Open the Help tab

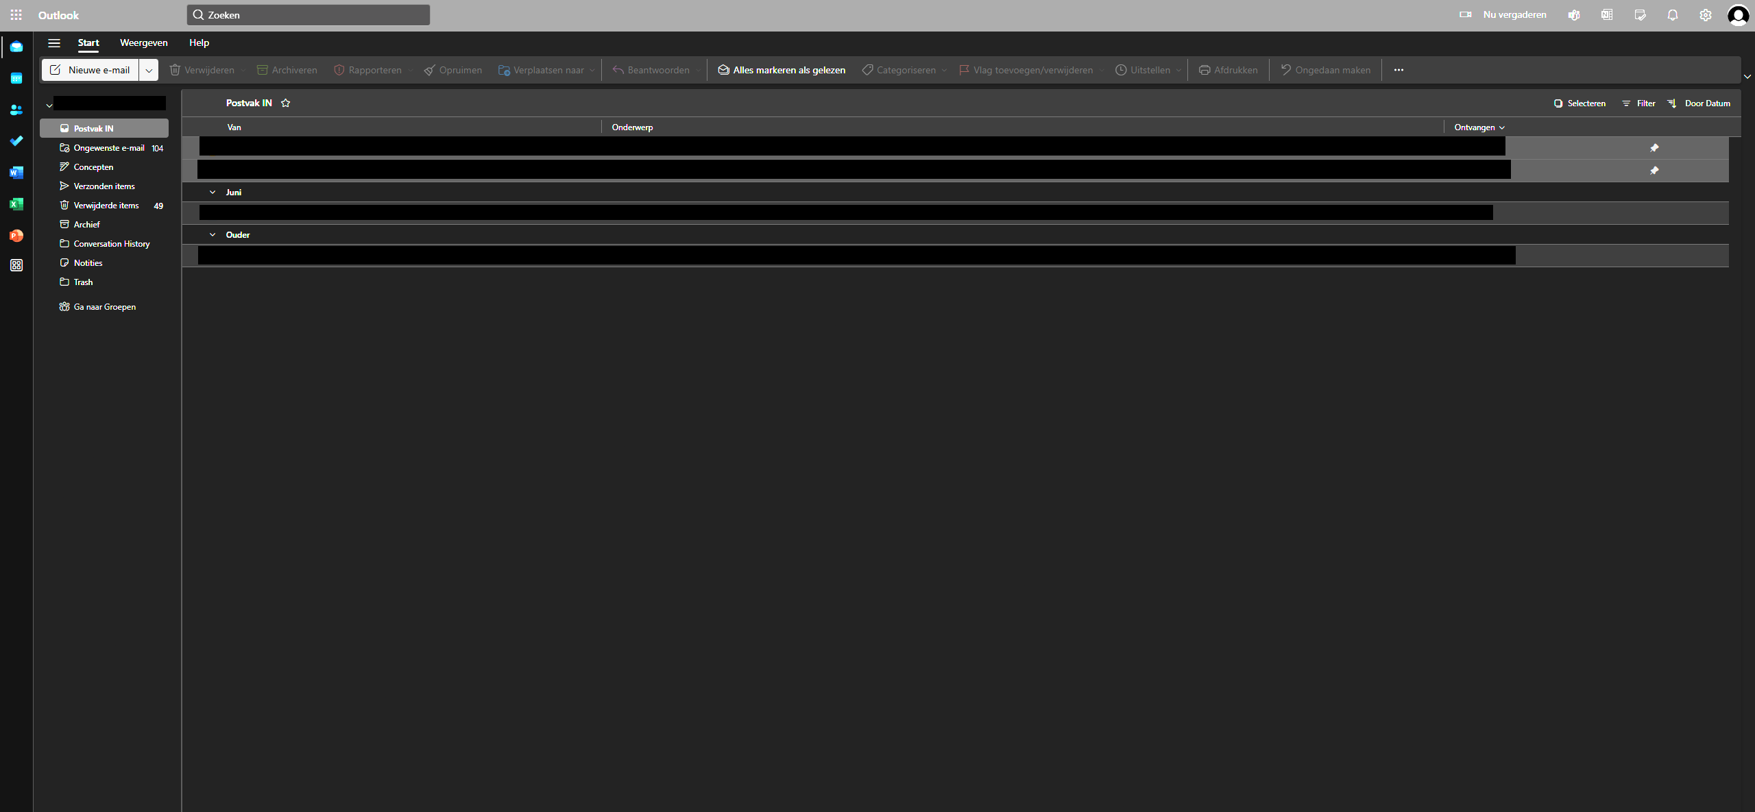pos(199,42)
